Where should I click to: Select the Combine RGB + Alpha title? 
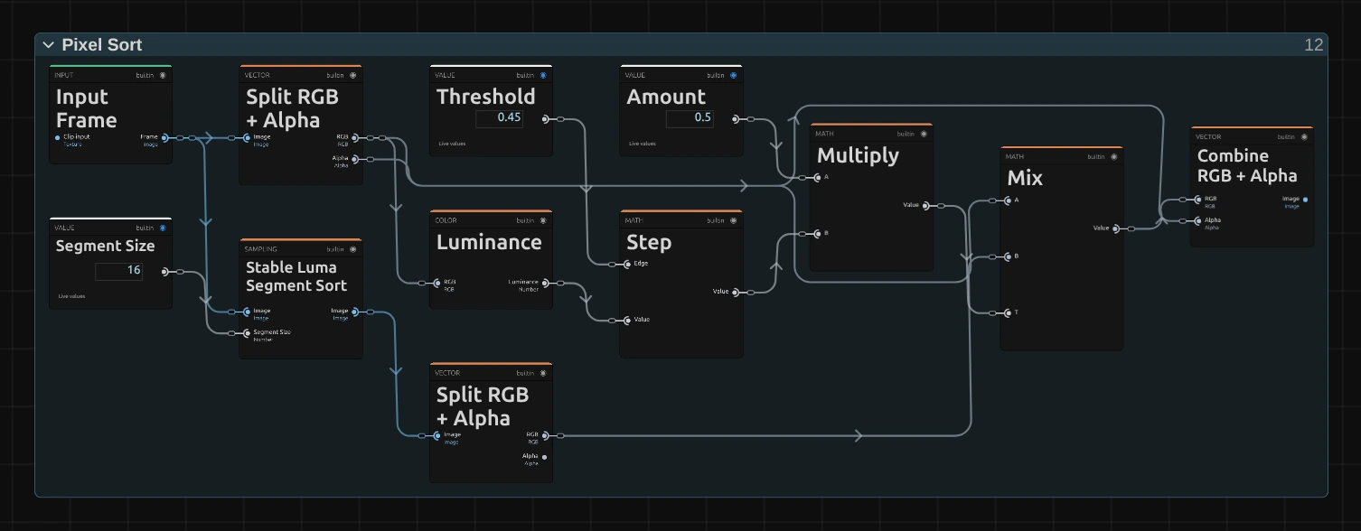tap(1247, 166)
